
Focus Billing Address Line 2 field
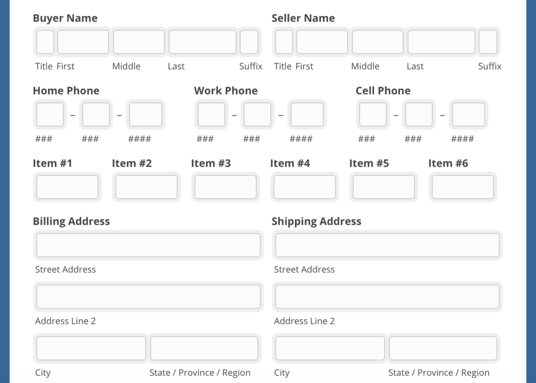pos(148,297)
